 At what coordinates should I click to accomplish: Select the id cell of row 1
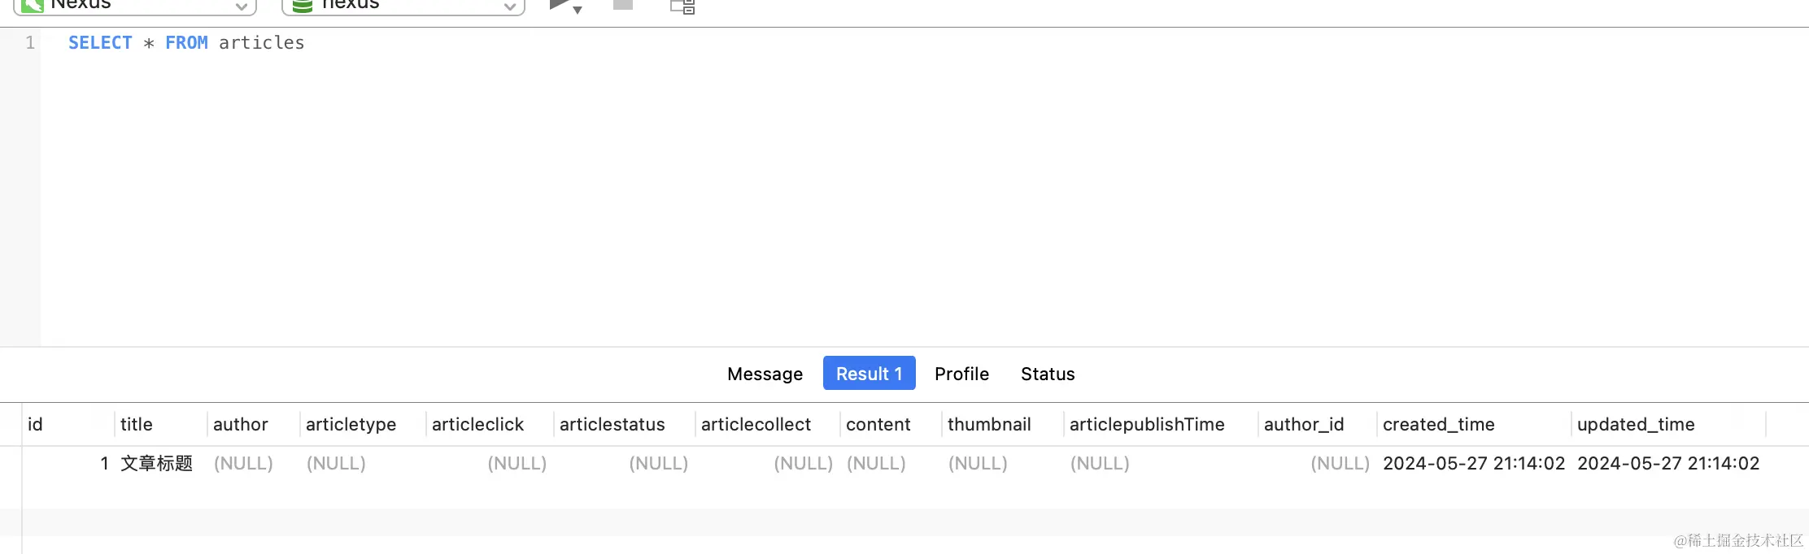[104, 463]
